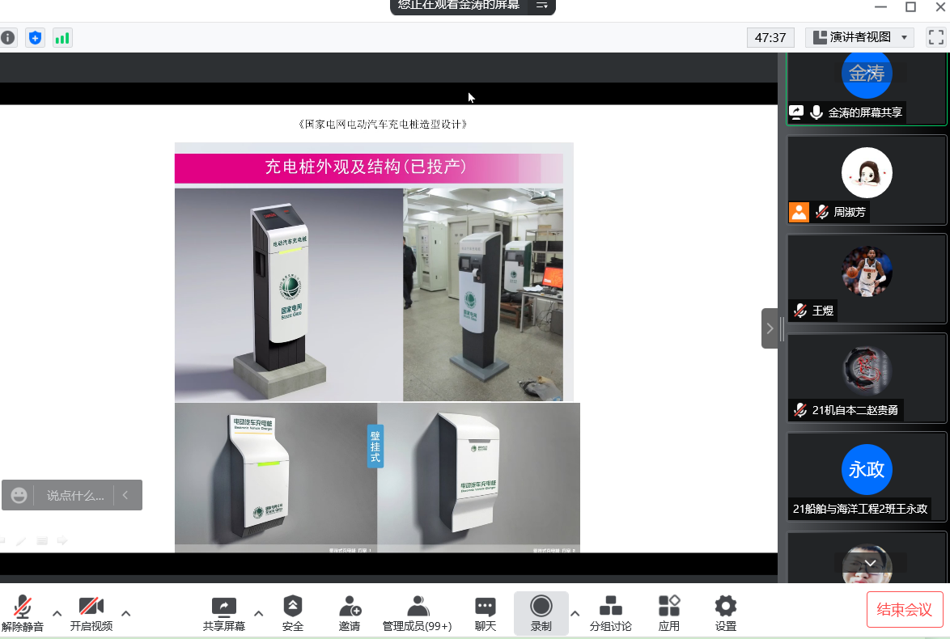Select 金涛 screen-share participant tile
This screenshot has width=950, height=639.
pyautogui.click(x=867, y=88)
